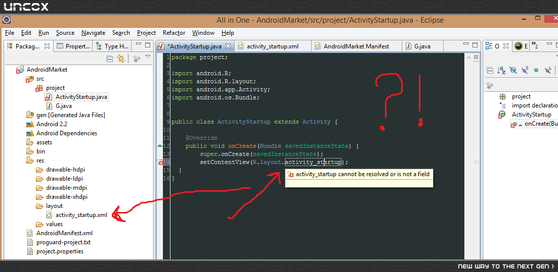Select project package under src
This screenshot has height=272, width=558.
point(55,88)
